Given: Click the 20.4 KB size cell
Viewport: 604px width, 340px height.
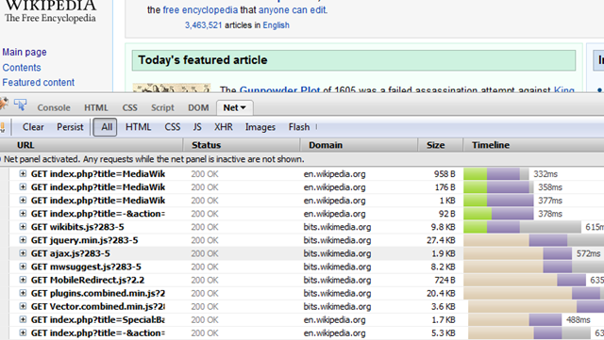Looking at the screenshot, I should [x=441, y=294].
